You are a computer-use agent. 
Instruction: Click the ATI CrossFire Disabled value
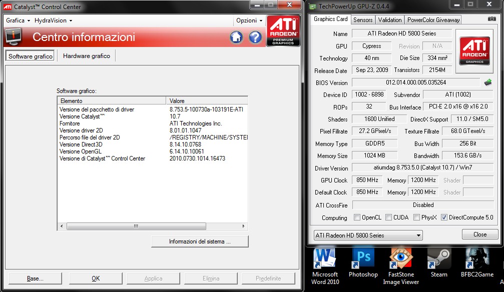(x=423, y=205)
